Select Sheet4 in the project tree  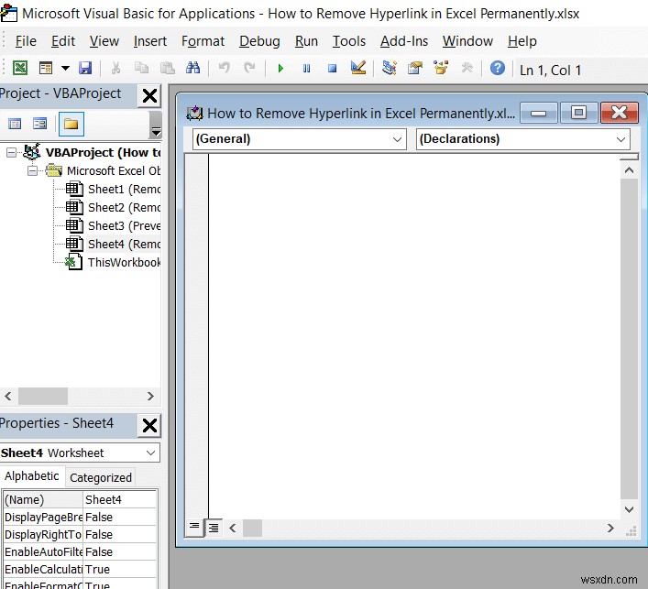(x=113, y=244)
